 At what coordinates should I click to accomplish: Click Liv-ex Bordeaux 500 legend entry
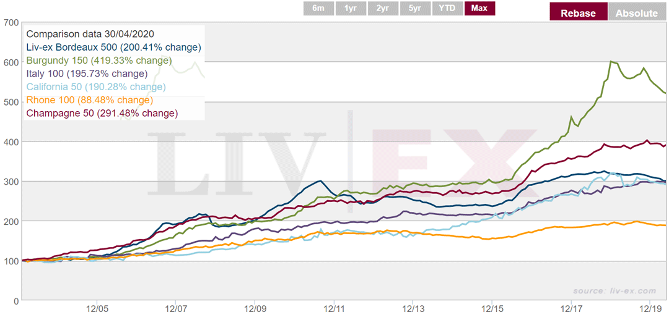pos(113,47)
